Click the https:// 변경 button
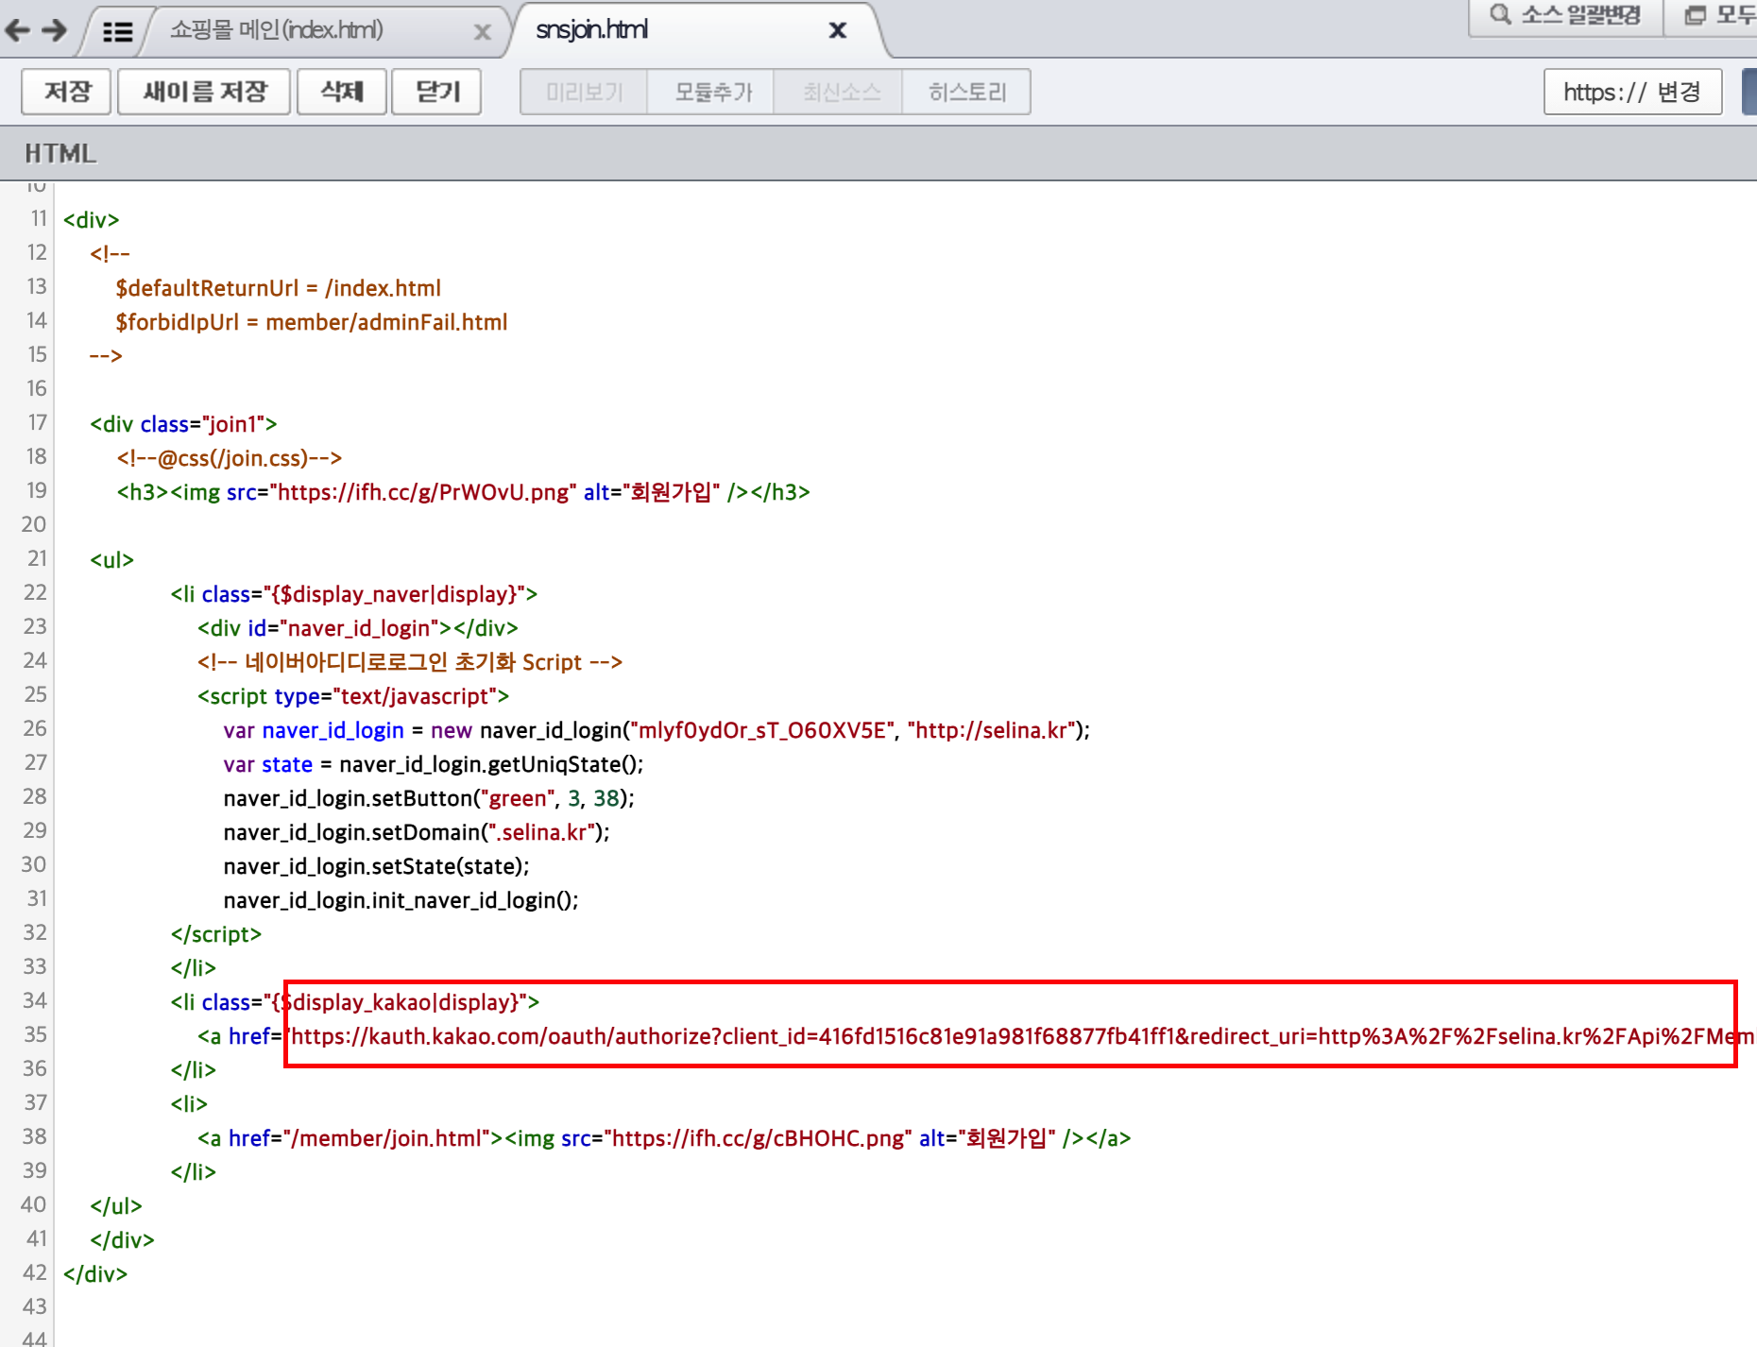 pyautogui.click(x=1632, y=92)
